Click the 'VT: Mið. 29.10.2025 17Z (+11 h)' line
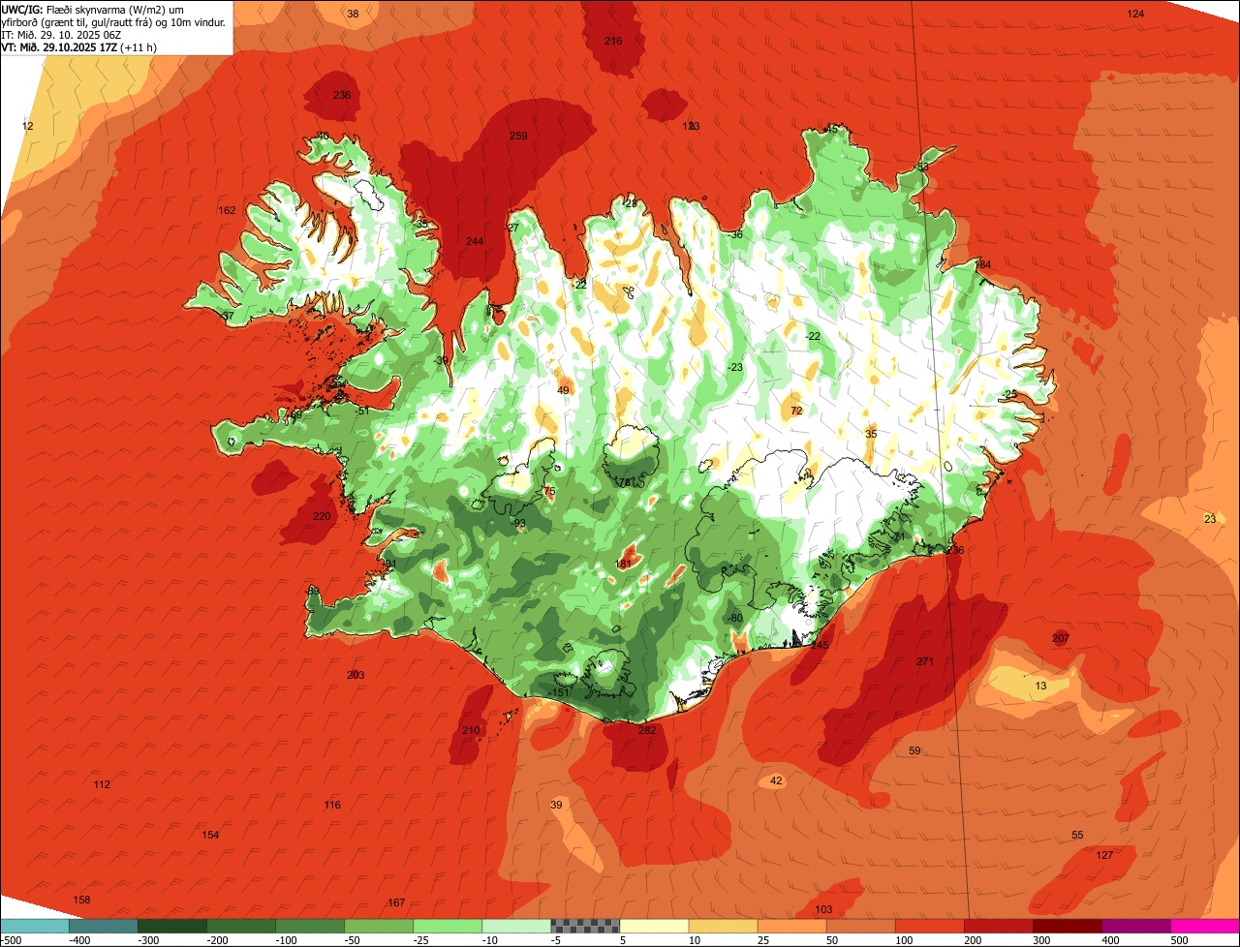The width and height of the screenshot is (1240, 947). (79, 46)
